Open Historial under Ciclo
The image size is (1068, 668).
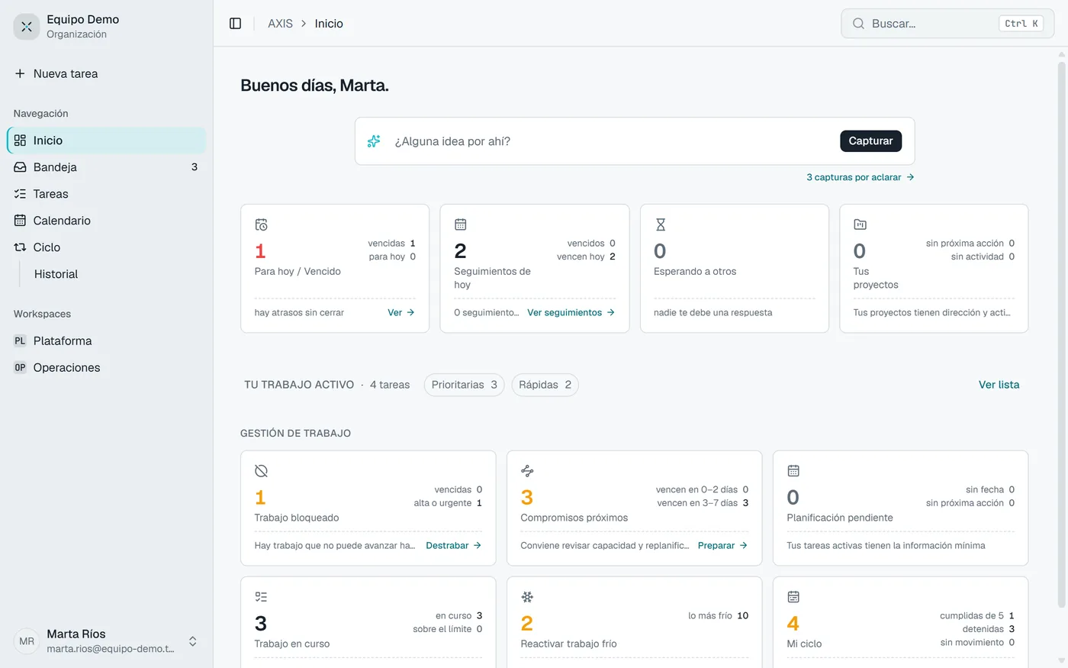tap(116, 274)
